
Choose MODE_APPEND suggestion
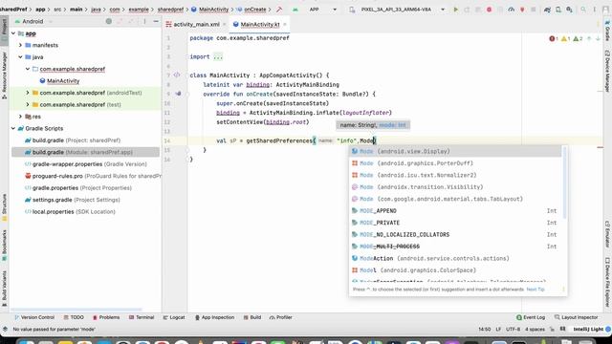pos(455,210)
